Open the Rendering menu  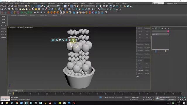pyautogui.click(x=60, y=3)
